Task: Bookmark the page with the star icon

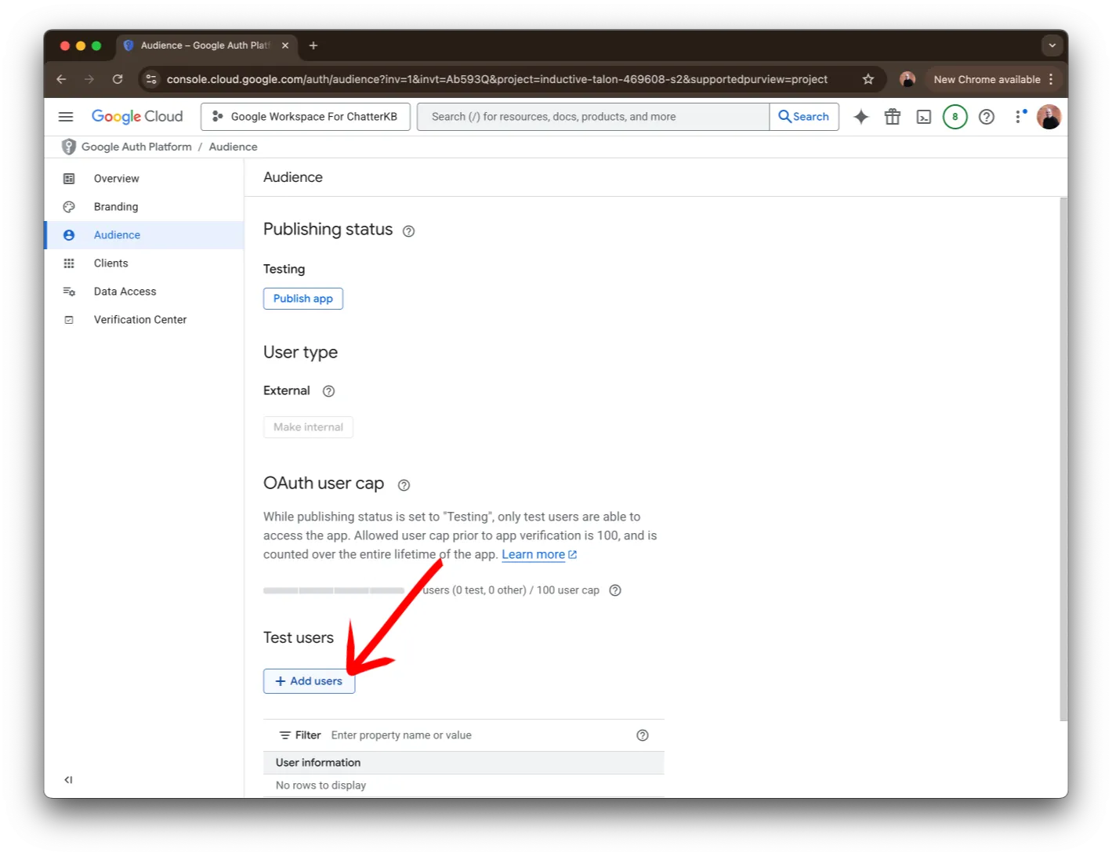Action: click(868, 79)
